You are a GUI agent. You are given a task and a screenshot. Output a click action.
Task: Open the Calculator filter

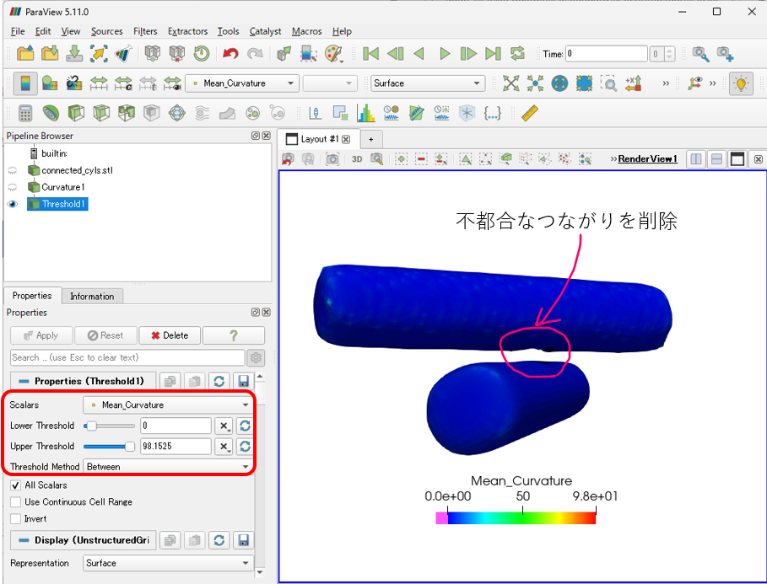pos(25,113)
